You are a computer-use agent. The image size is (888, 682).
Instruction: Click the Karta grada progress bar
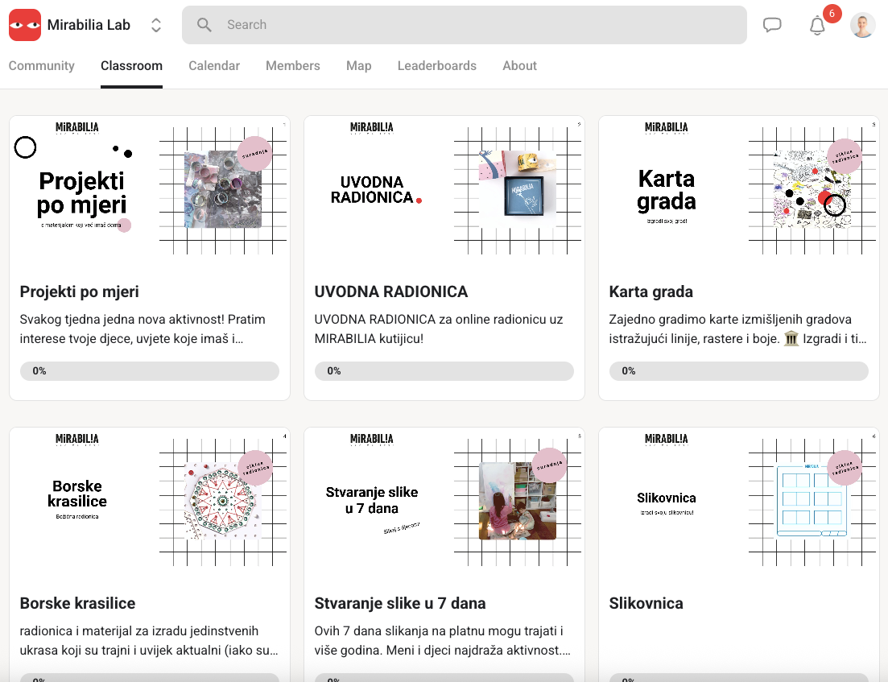738,371
